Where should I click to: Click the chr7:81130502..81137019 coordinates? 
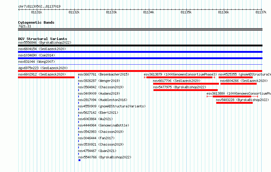click(x=39, y=6)
